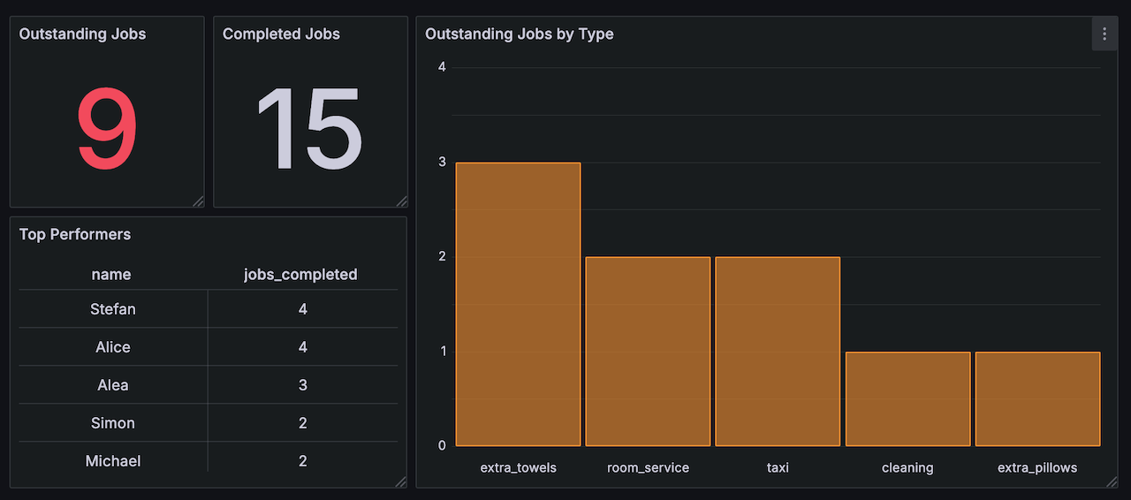1131x500 pixels.
Task: Click the 15 completed jobs value
Action: (309, 131)
